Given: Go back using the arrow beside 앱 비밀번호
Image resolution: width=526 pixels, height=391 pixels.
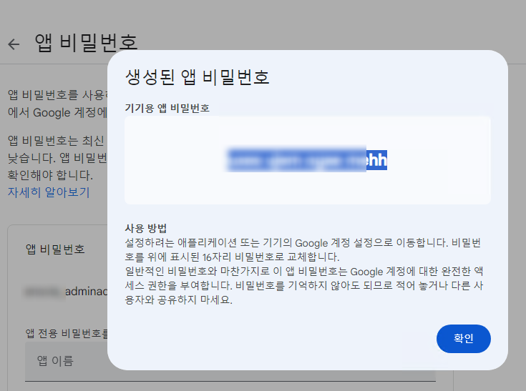Looking at the screenshot, I should (x=14, y=44).
